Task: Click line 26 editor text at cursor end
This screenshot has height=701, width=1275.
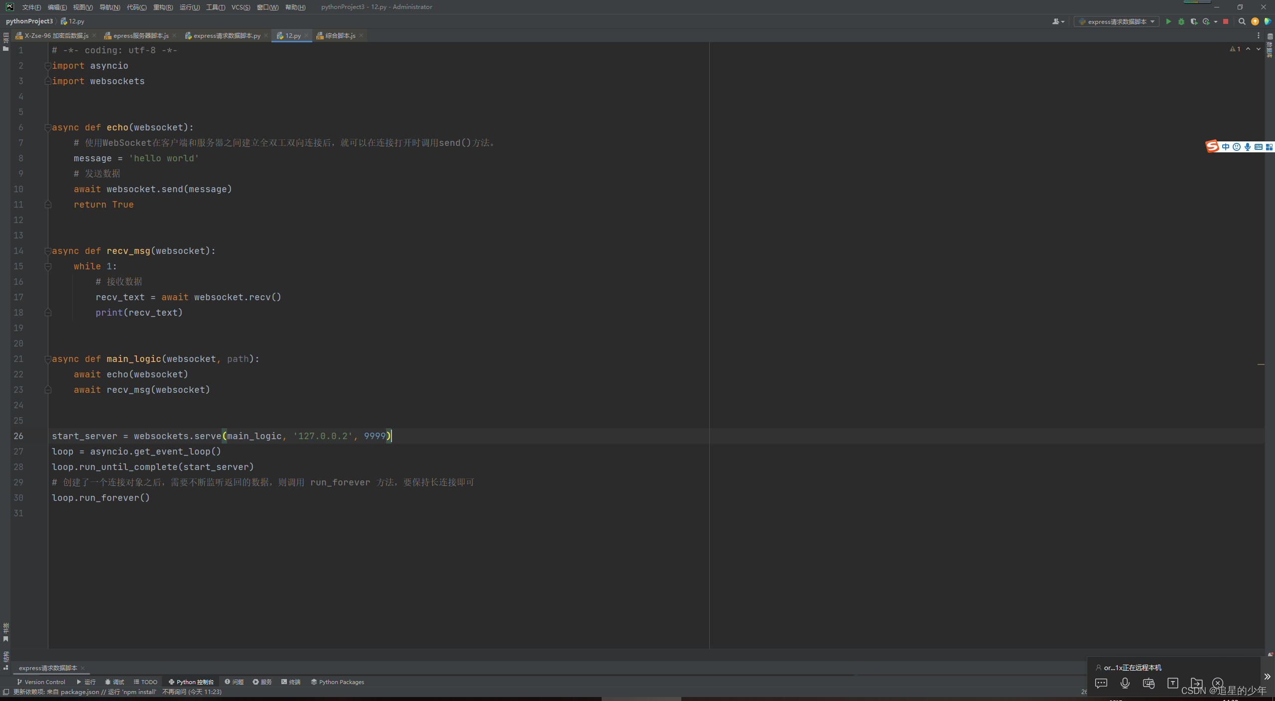Action: coord(391,436)
